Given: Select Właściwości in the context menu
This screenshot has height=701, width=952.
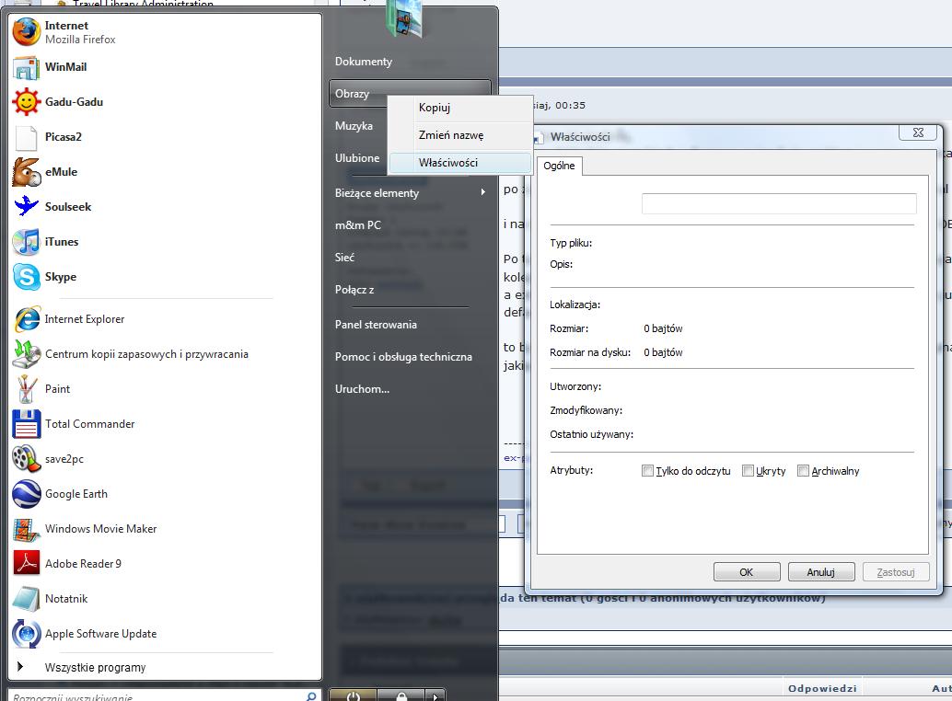Looking at the screenshot, I should point(459,163).
